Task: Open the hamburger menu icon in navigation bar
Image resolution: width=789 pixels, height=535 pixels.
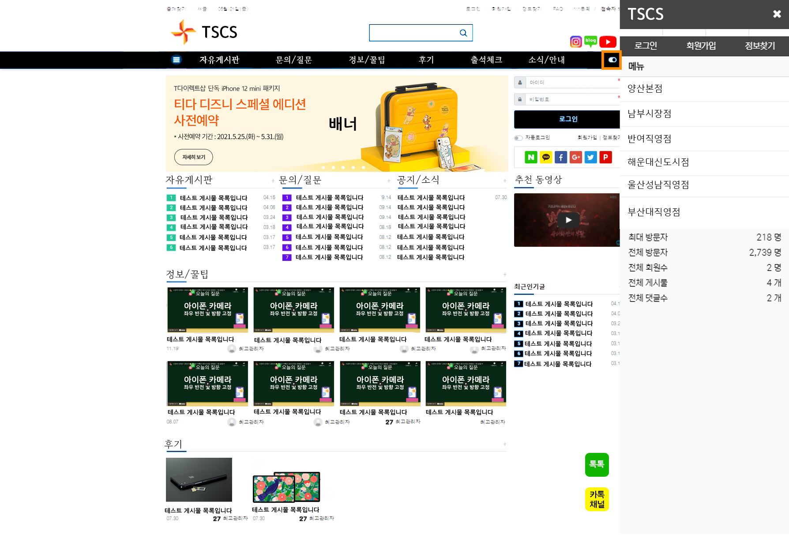Action: (x=176, y=60)
